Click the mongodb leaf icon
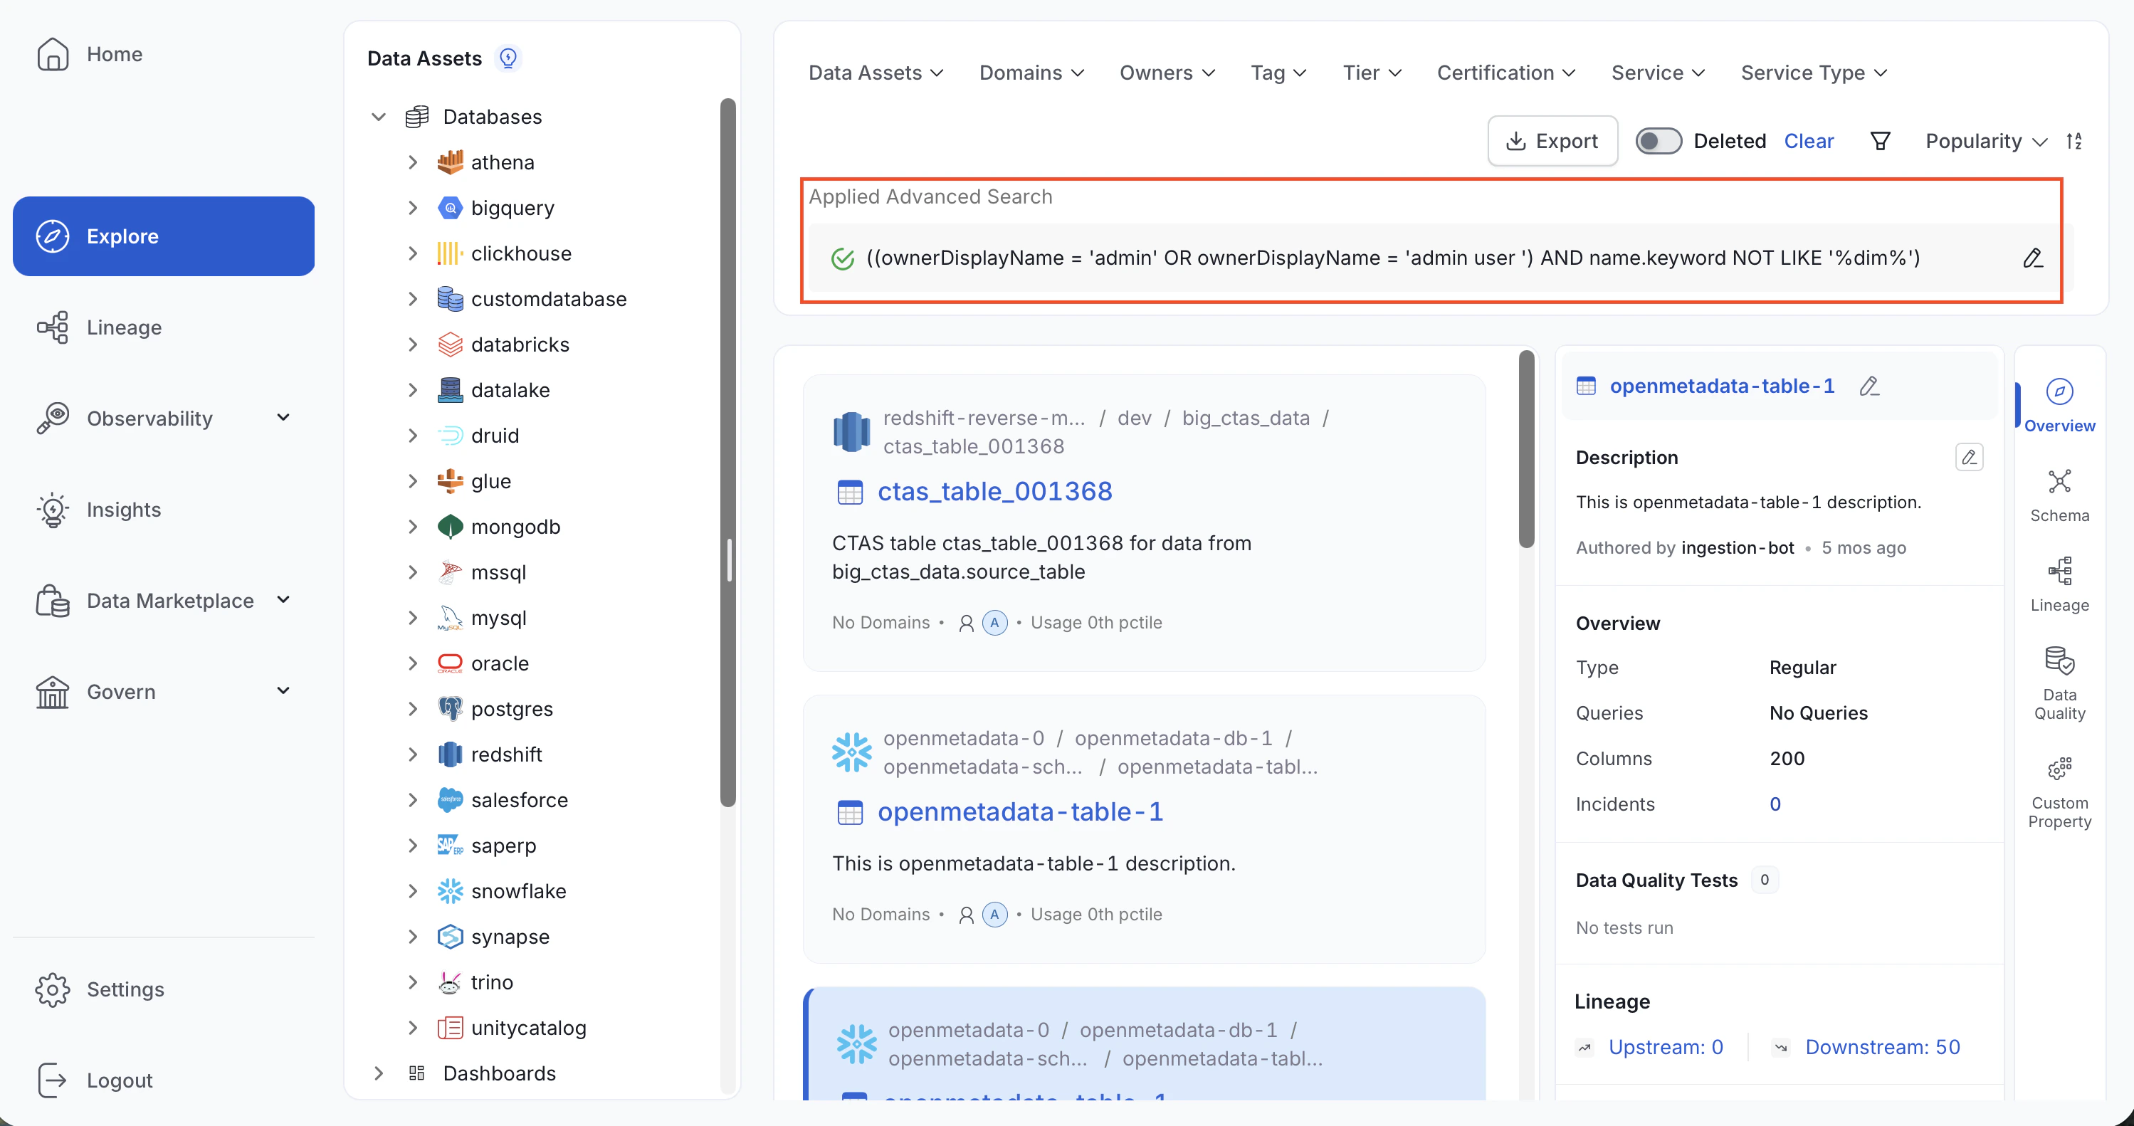The height and width of the screenshot is (1126, 2134). tap(450, 527)
